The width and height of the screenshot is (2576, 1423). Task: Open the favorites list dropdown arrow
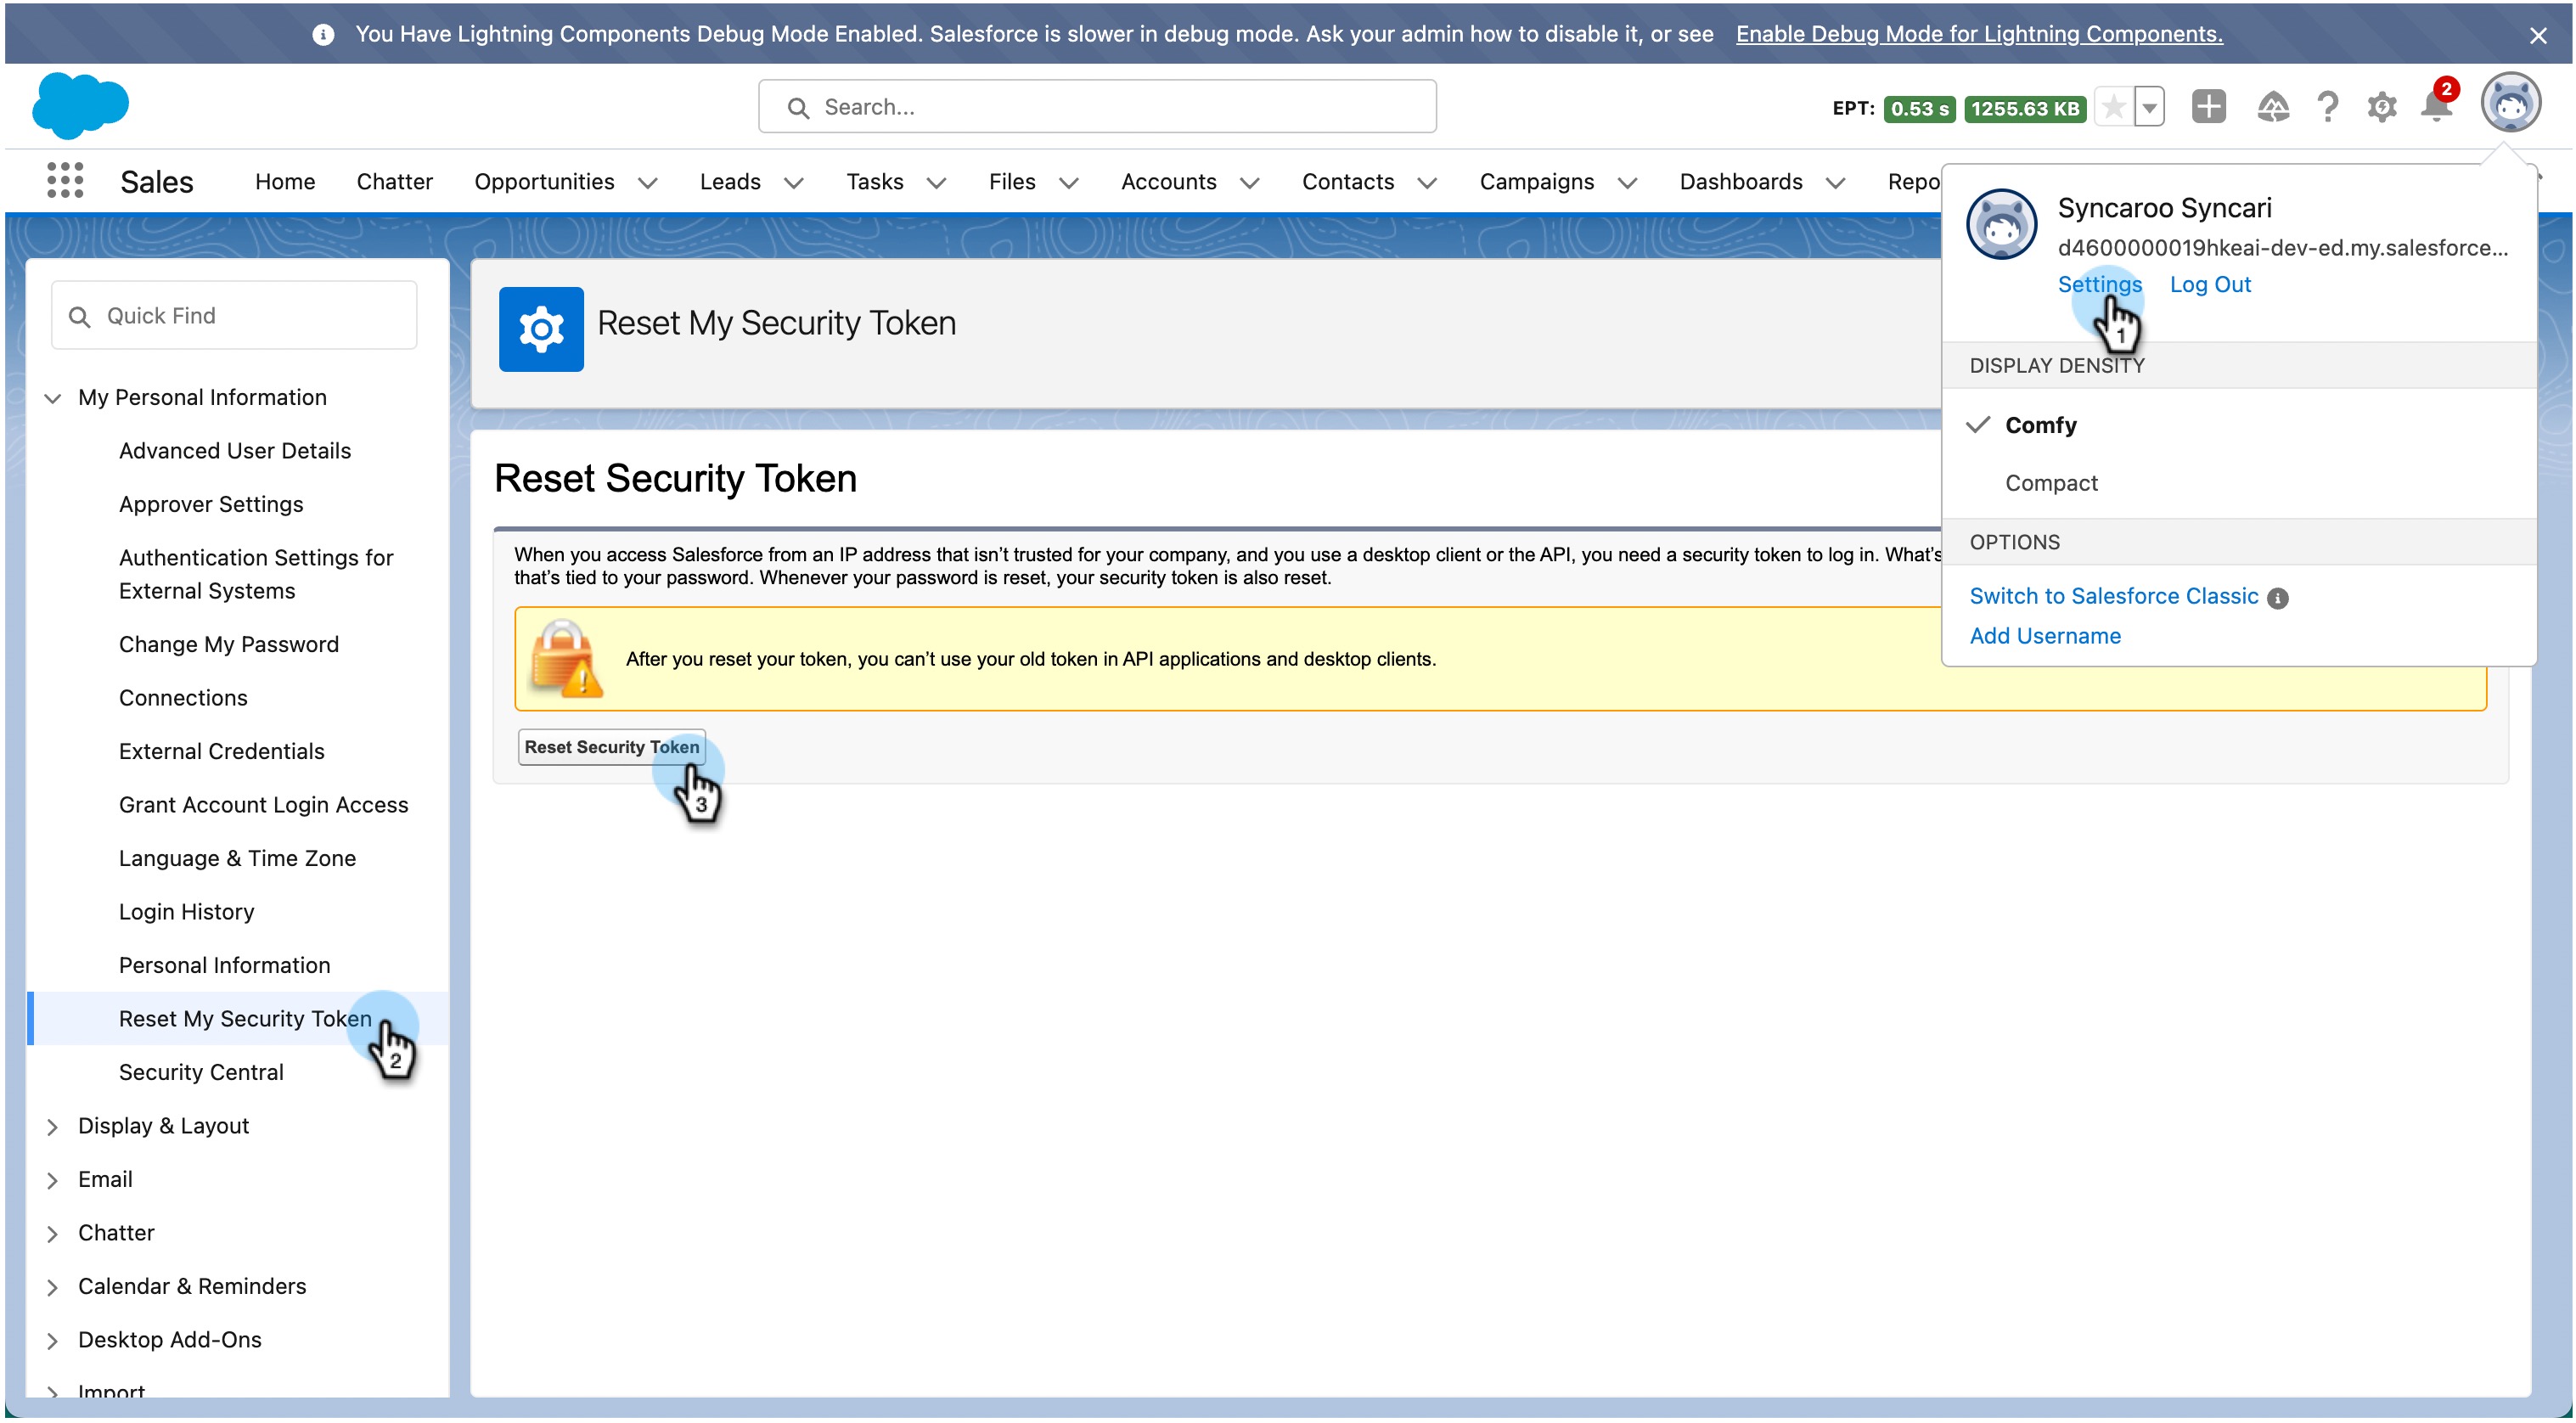click(2149, 107)
